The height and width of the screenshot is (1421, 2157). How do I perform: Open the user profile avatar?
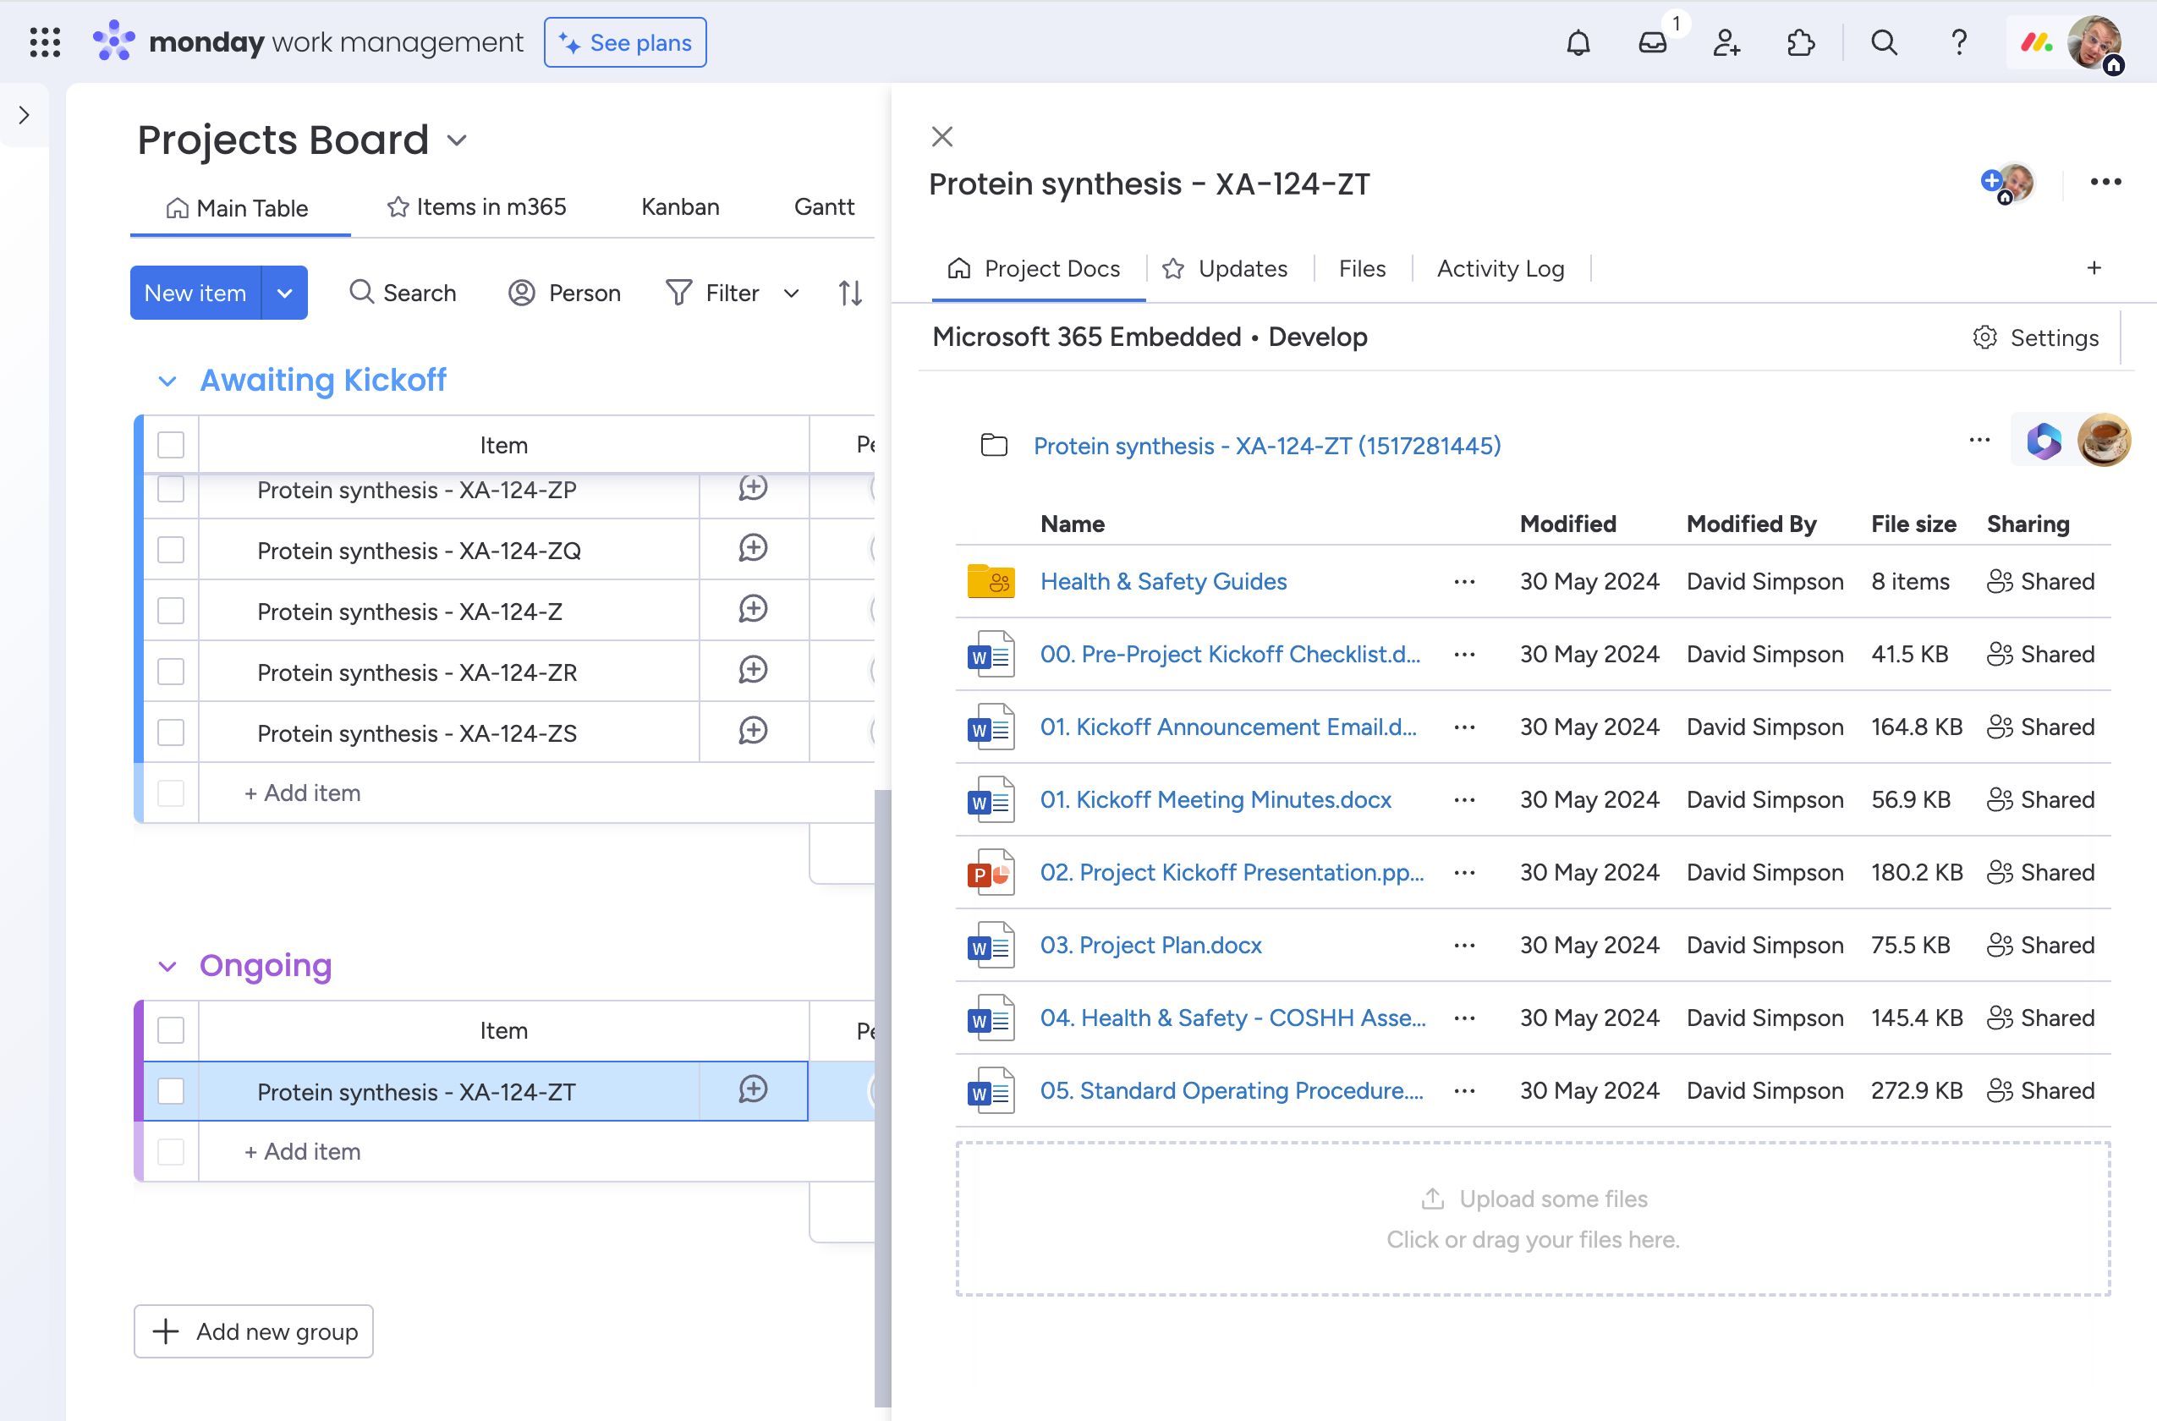click(2094, 42)
